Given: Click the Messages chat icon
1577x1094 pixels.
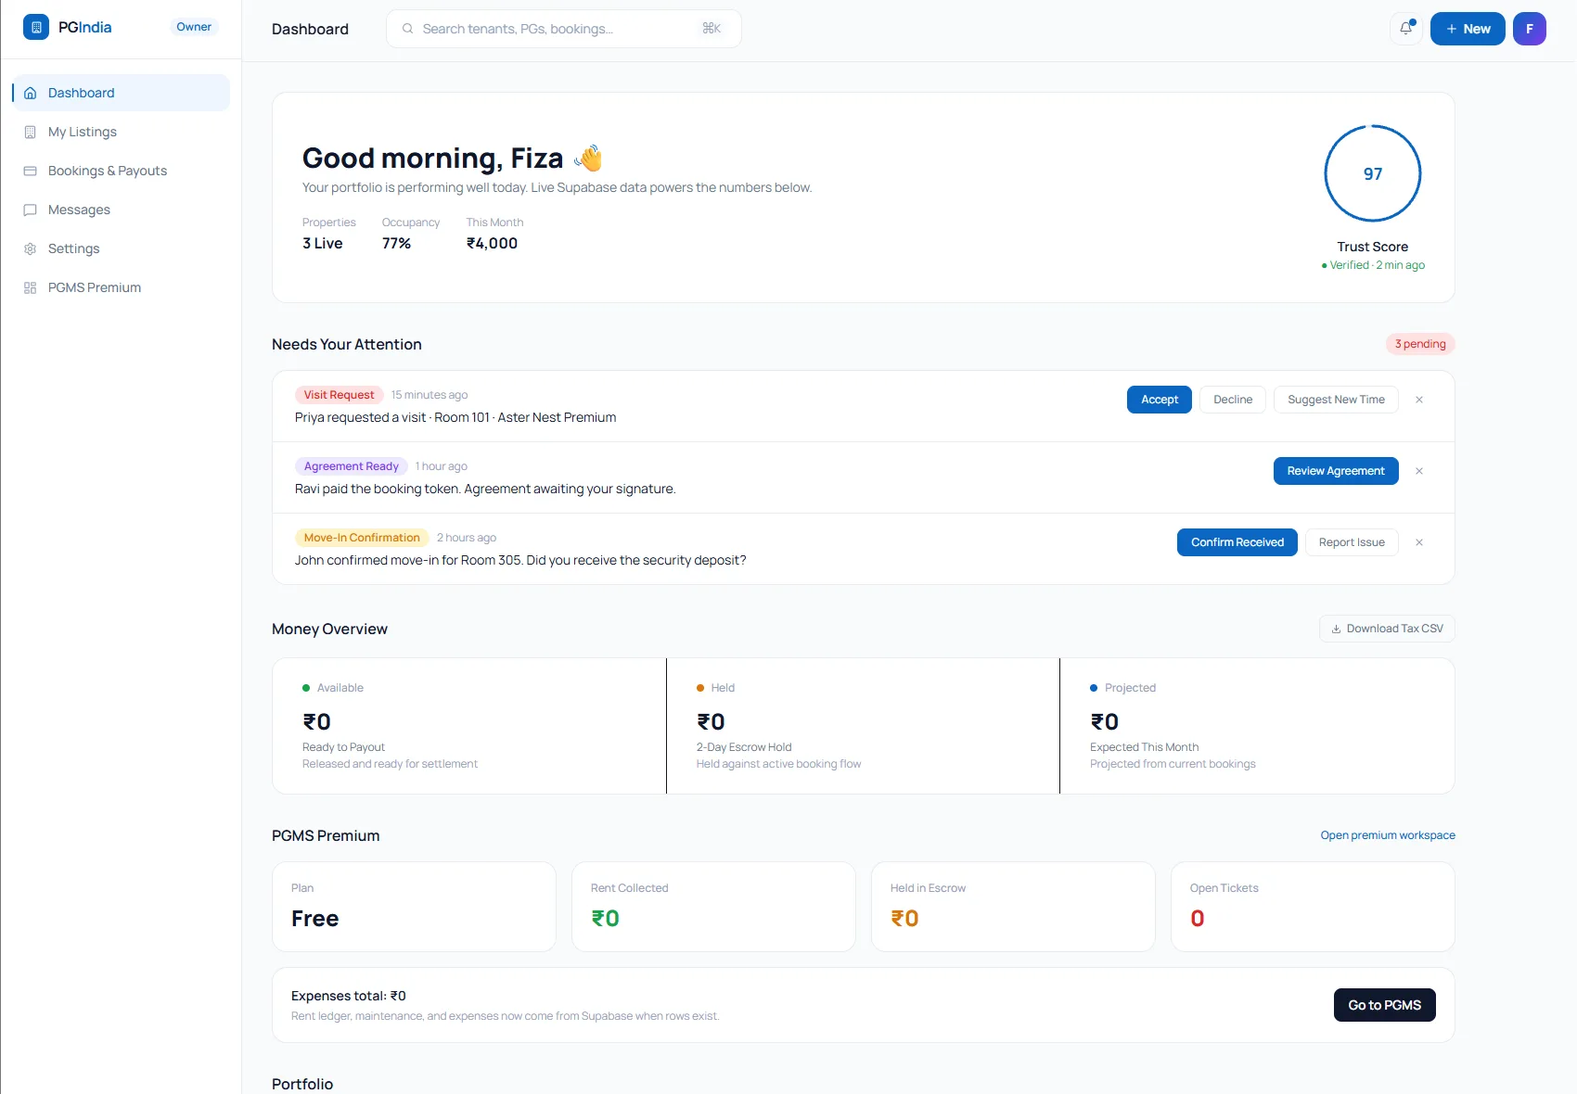Looking at the screenshot, I should pyautogui.click(x=31, y=210).
